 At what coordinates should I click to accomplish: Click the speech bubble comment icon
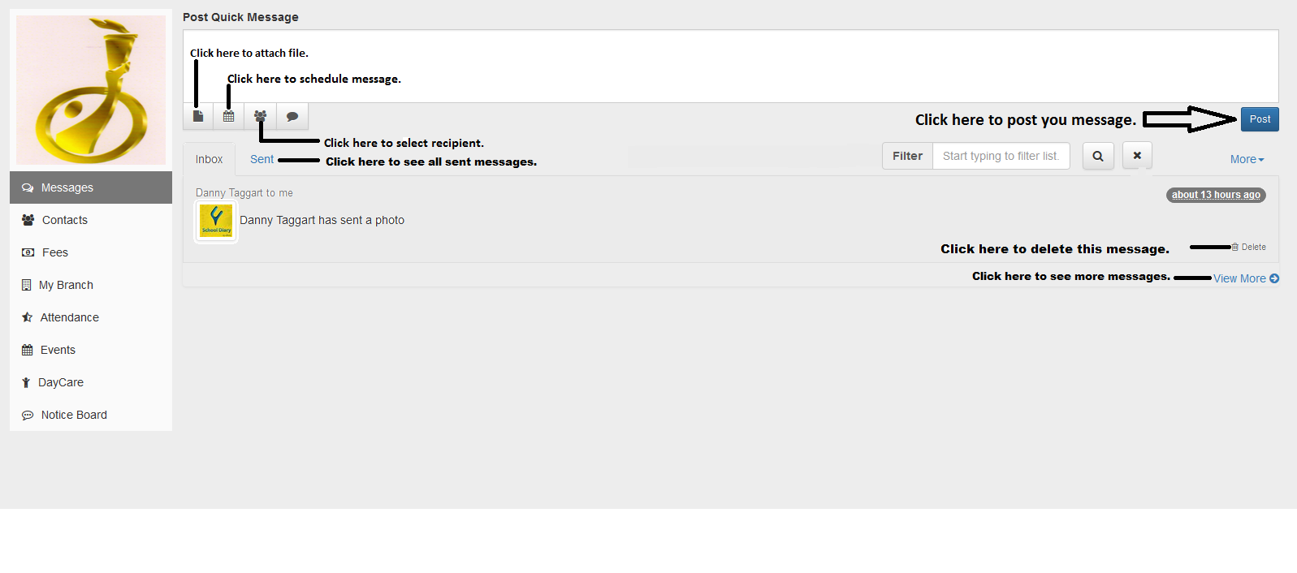(x=292, y=116)
